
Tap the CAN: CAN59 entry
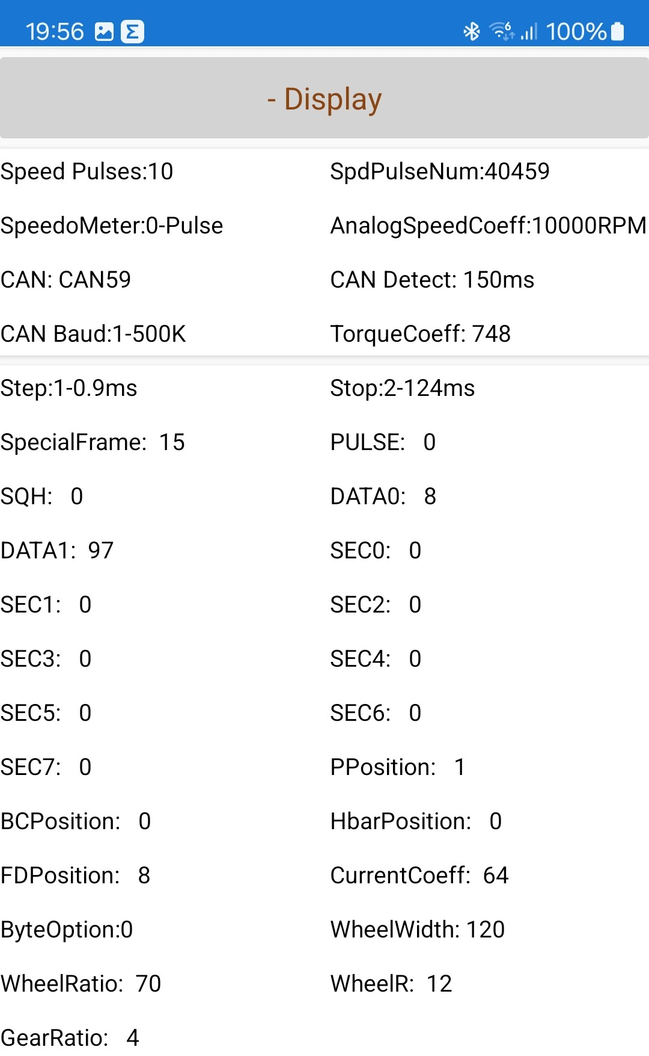66,280
